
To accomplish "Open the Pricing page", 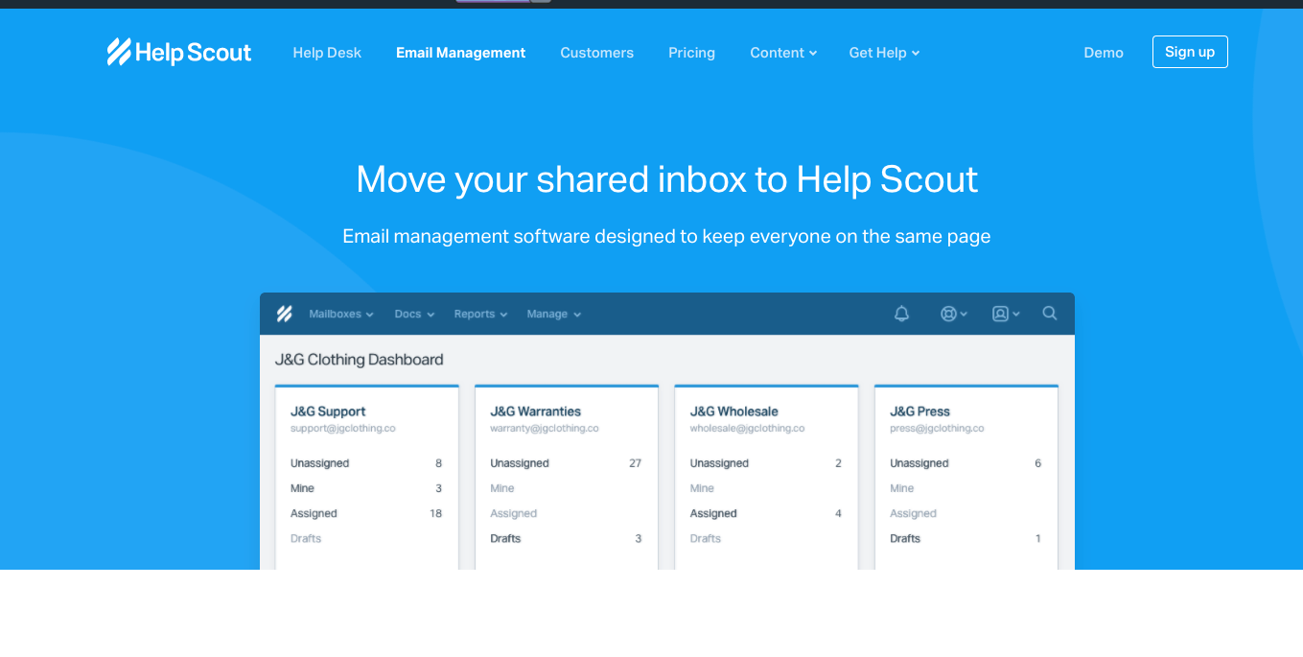I will (x=691, y=53).
